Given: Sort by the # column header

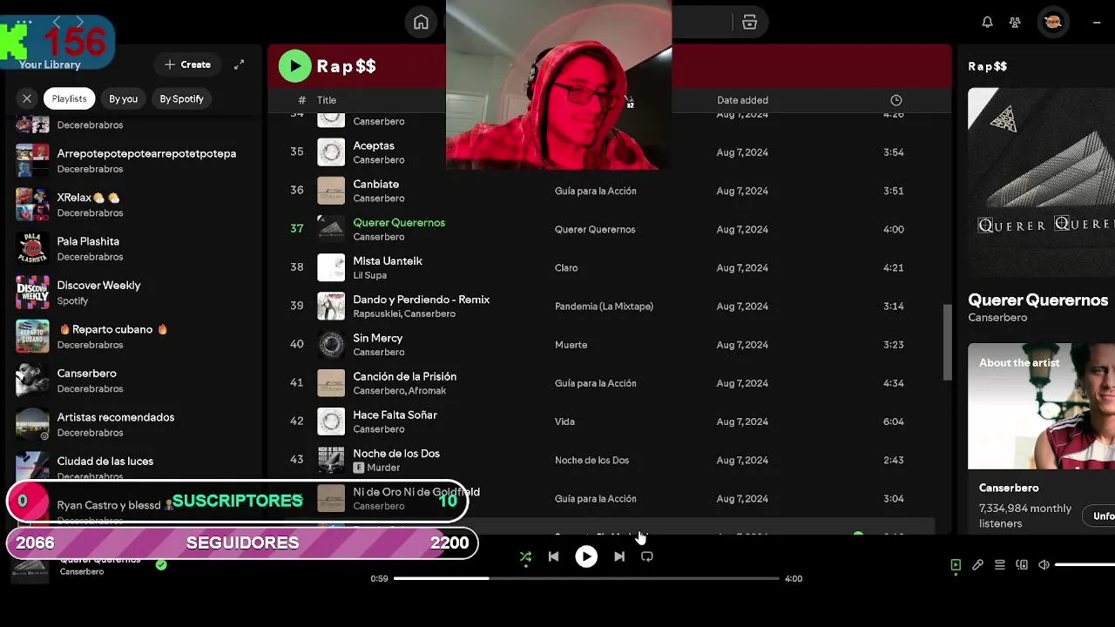Looking at the screenshot, I should point(301,100).
